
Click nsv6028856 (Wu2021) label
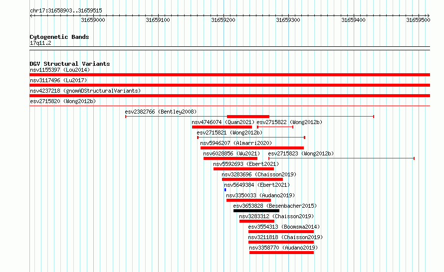231,153
